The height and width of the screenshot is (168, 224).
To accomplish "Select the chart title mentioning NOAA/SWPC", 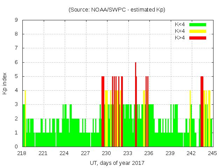I will pos(117,10).
